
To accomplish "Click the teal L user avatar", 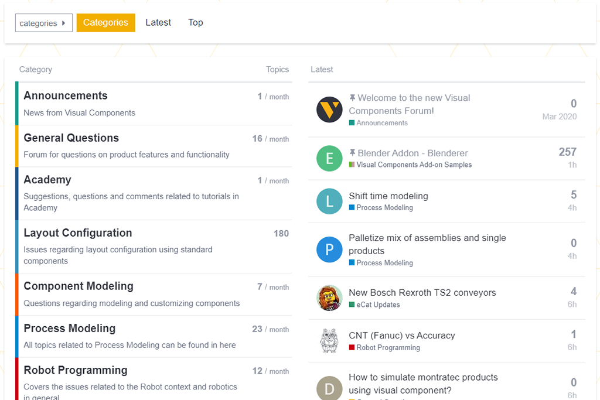I will coord(329,201).
